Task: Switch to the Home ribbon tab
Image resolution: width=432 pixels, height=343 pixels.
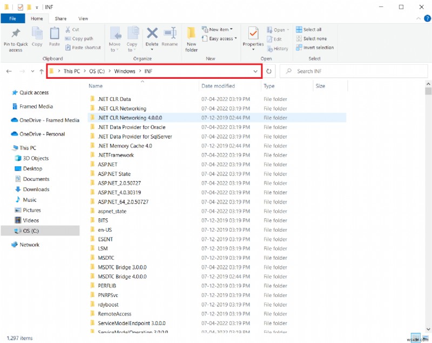Action: coord(37,18)
